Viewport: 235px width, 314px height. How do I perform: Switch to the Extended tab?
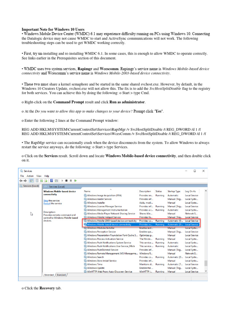coord(49,275)
